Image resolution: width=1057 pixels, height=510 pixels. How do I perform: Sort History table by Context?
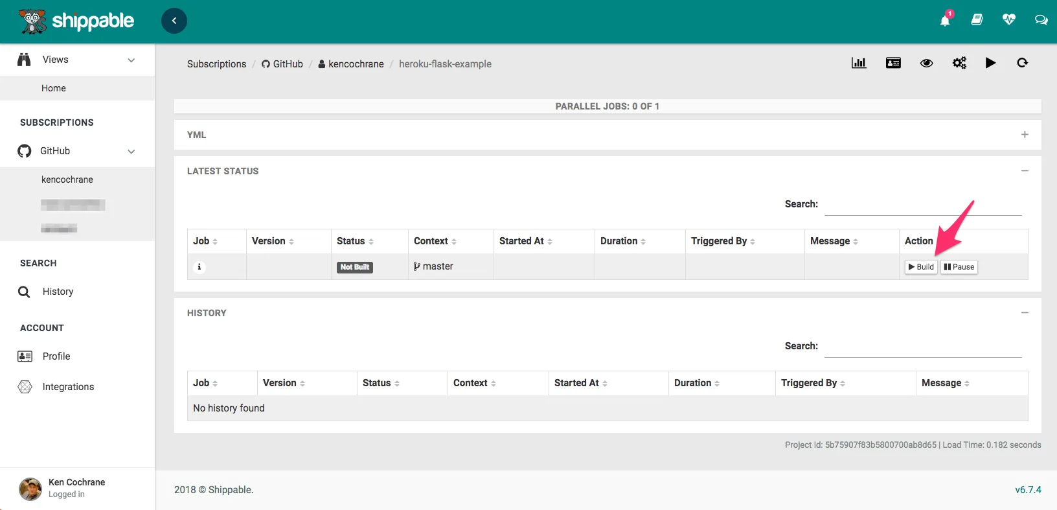pyautogui.click(x=499, y=383)
